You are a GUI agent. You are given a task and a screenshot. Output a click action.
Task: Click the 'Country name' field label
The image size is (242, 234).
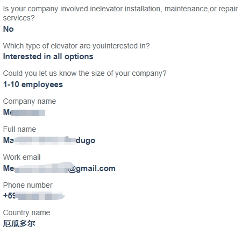pyautogui.click(x=26, y=213)
